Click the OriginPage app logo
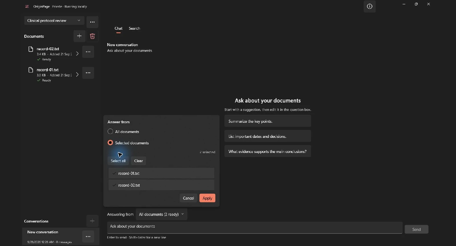The image size is (456, 246). (27, 6)
